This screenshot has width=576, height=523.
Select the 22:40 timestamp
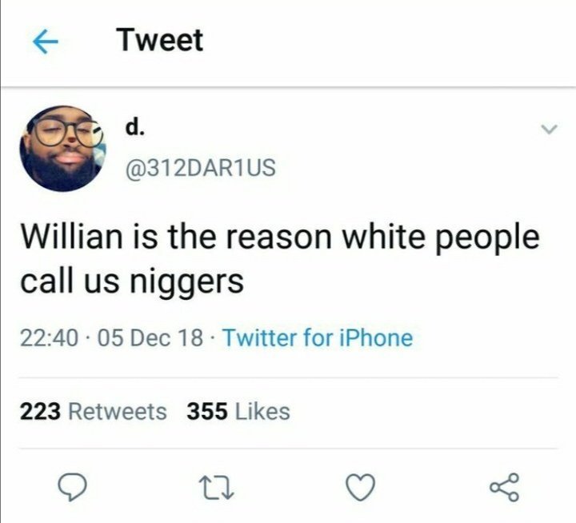[x=49, y=338]
